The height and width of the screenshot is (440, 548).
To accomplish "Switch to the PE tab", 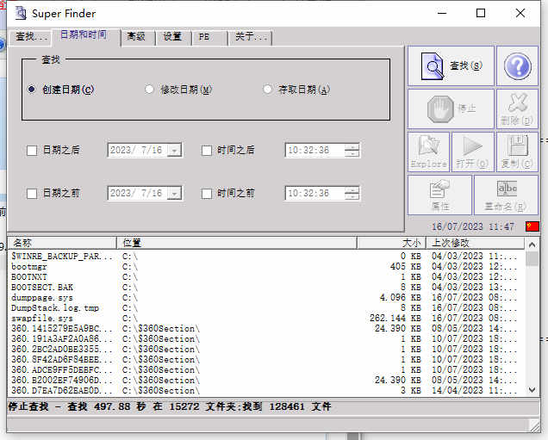I will 209,37.
